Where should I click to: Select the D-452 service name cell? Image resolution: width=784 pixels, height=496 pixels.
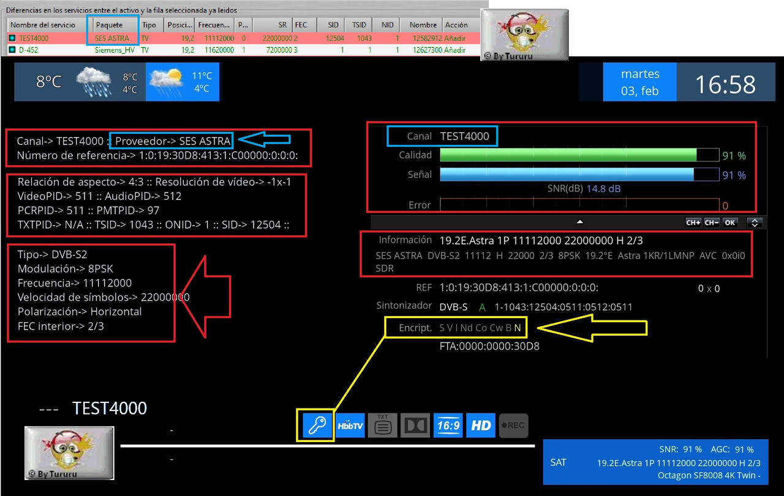click(28, 50)
